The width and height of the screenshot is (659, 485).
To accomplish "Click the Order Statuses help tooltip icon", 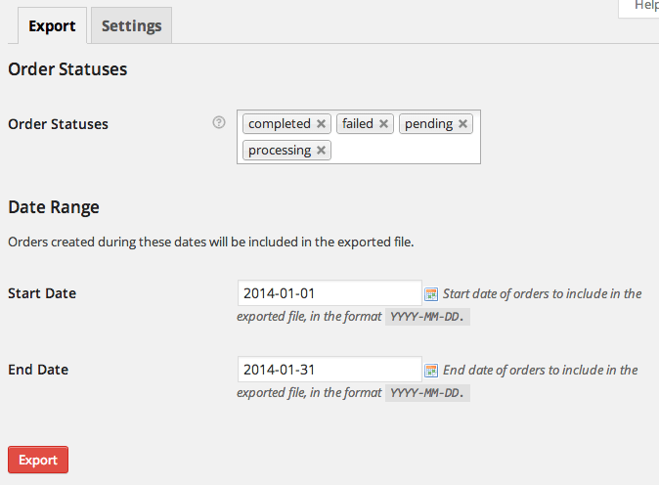I will [219, 123].
